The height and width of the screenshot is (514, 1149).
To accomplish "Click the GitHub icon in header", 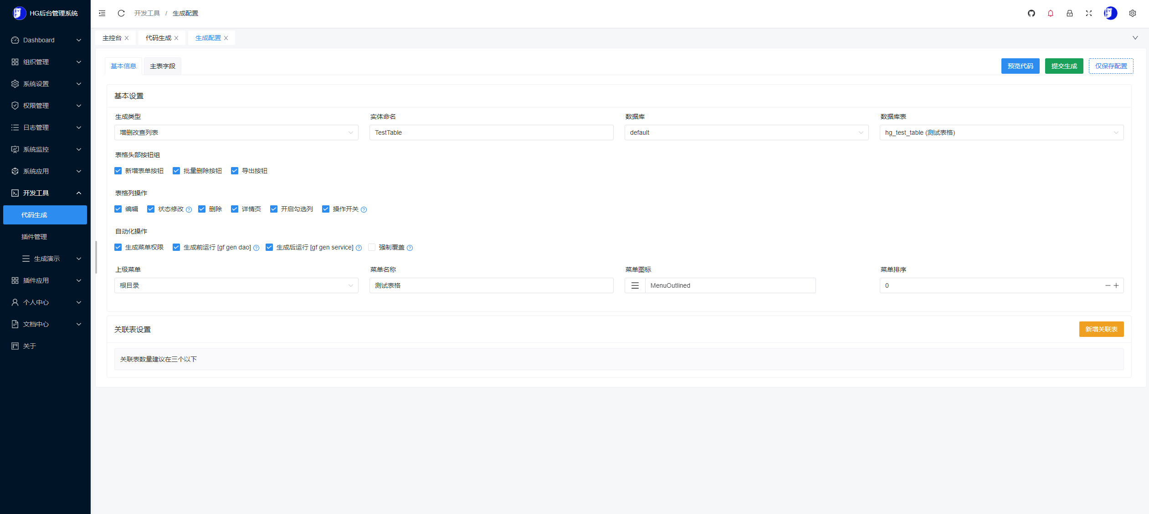I will click(1031, 13).
